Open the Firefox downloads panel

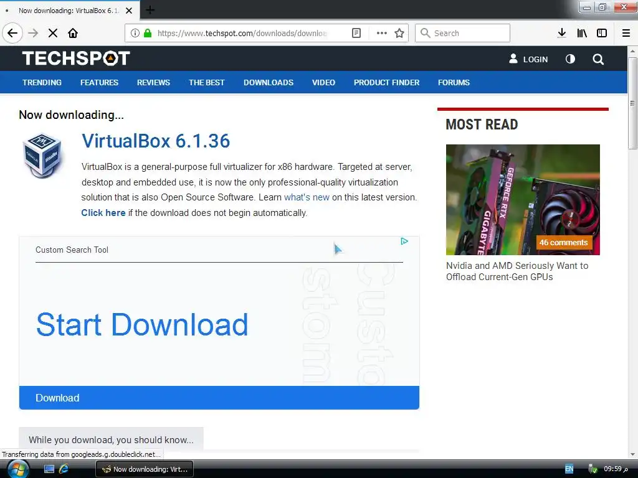(x=561, y=33)
